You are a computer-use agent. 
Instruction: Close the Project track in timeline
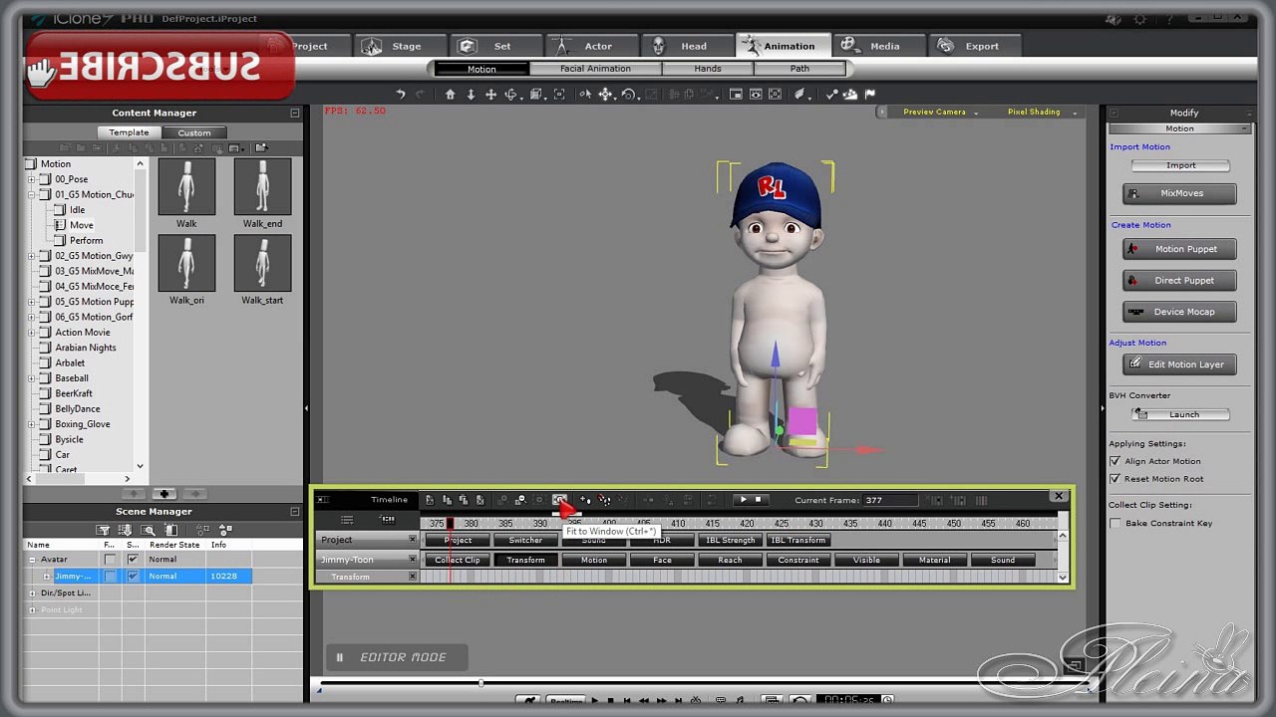pyautogui.click(x=413, y=540)
